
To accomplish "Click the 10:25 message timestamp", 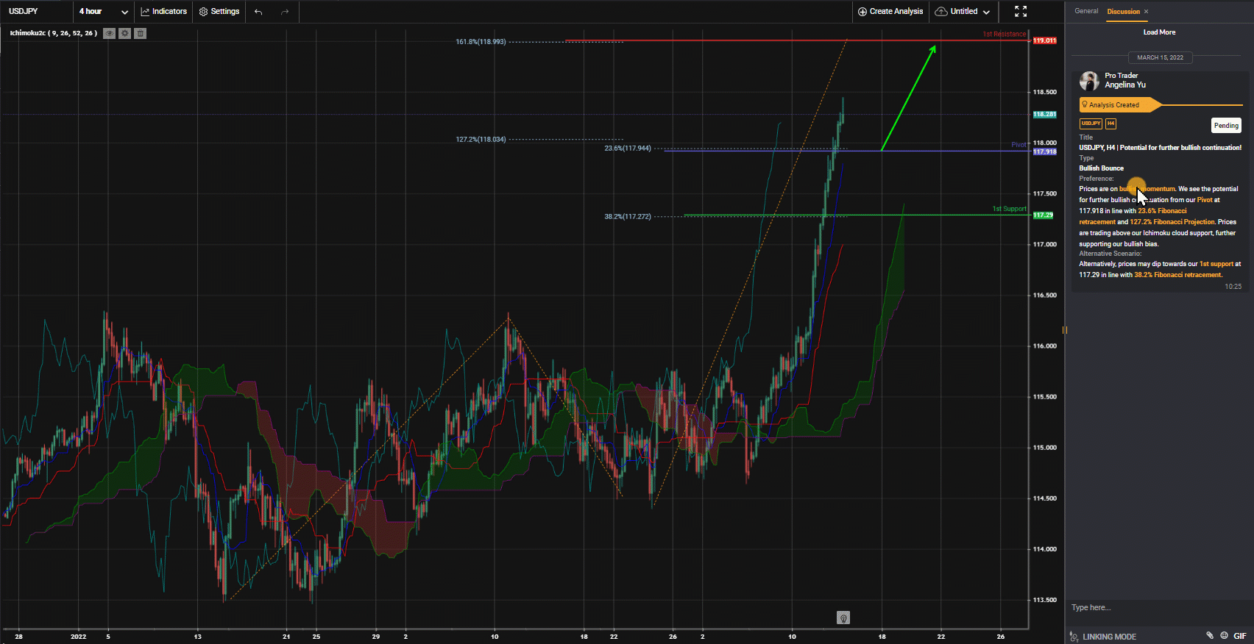I will pyautogui.click(x=1233, y=287).
